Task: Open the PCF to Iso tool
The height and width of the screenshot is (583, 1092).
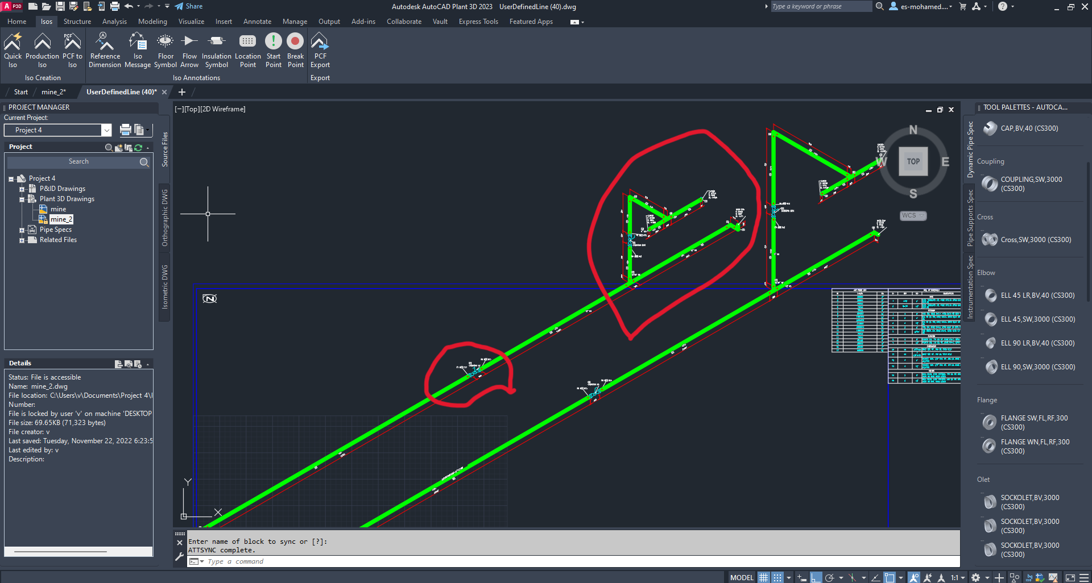Action: tap(72, 49)
